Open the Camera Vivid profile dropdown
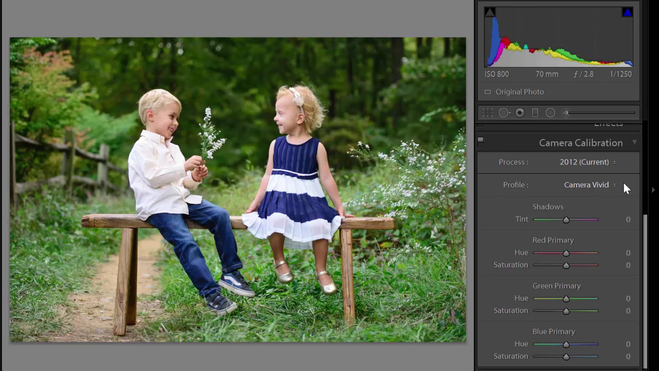Viewport: 659px width, 371px height. click(x=590, y=185)
